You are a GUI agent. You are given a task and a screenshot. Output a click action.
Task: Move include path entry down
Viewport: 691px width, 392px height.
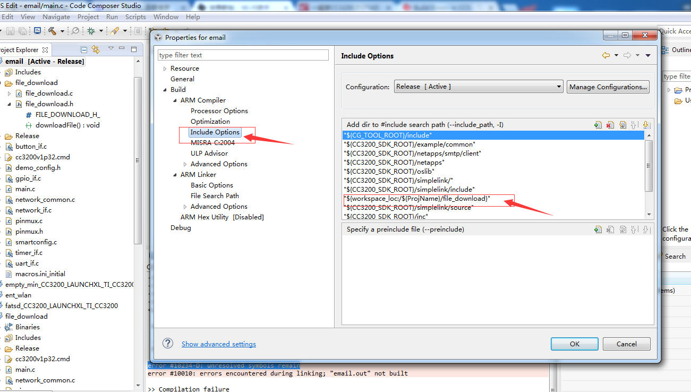(646, 125)
